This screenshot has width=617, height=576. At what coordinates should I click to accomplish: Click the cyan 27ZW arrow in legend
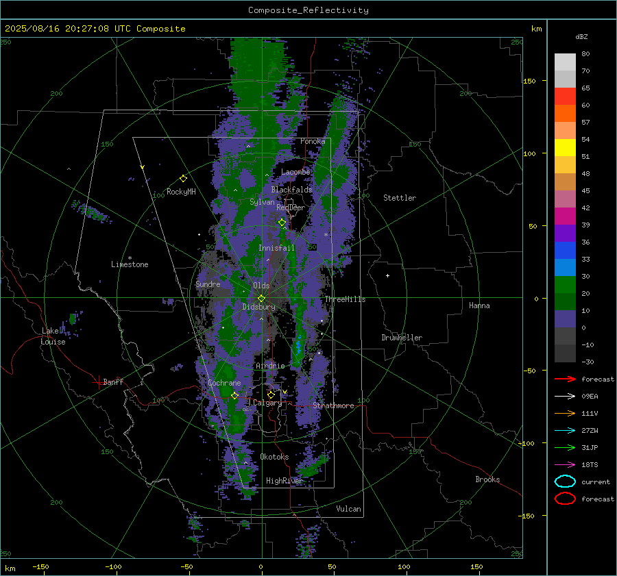(565, 431)
